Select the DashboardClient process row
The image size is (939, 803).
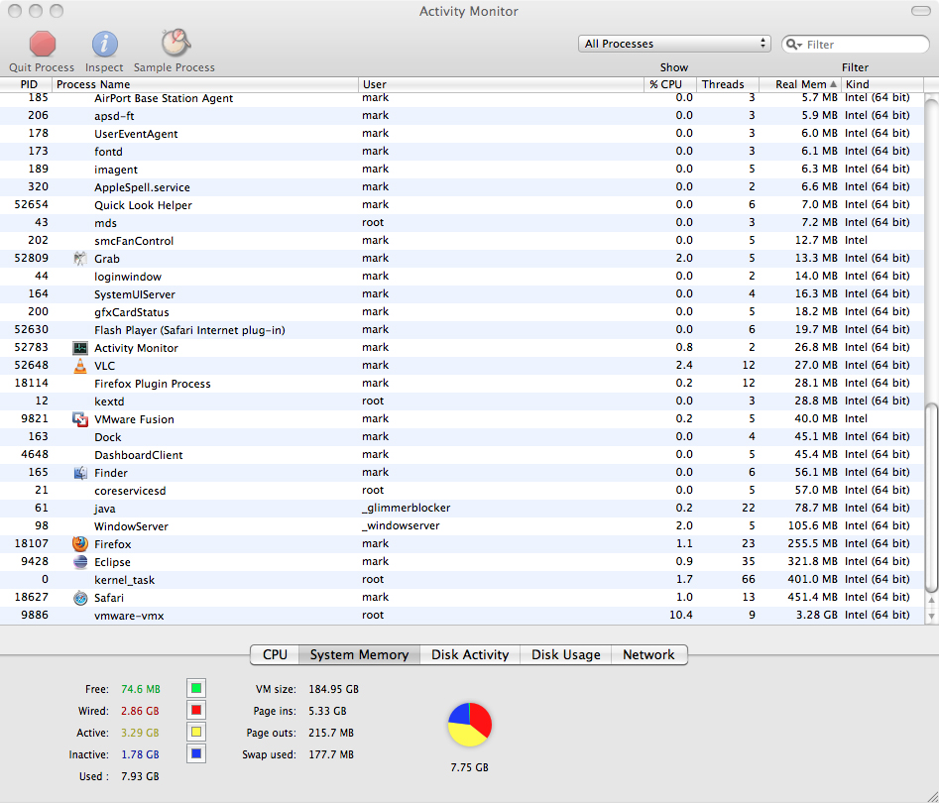click(x=462, y=454)
